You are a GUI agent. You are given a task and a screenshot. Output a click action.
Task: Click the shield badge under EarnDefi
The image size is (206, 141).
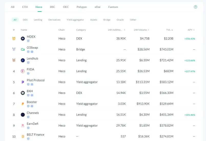click(28, 128)
